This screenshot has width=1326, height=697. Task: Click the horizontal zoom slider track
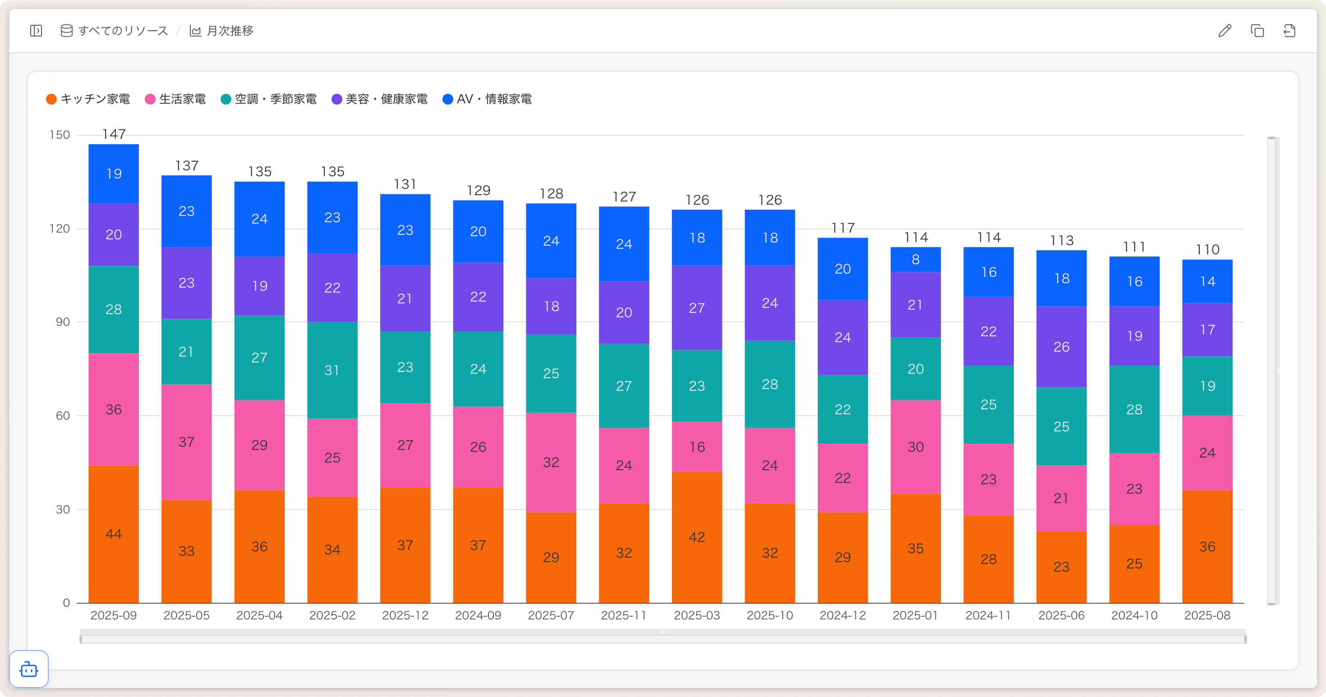point(663,639)
